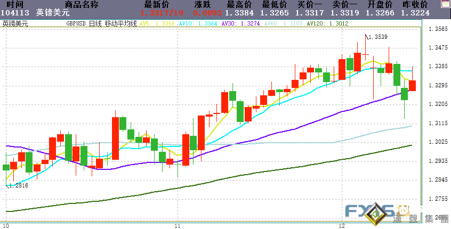Click the 涨跌 column header
This screenshot has height=229, width=451.
pos(203,4)
